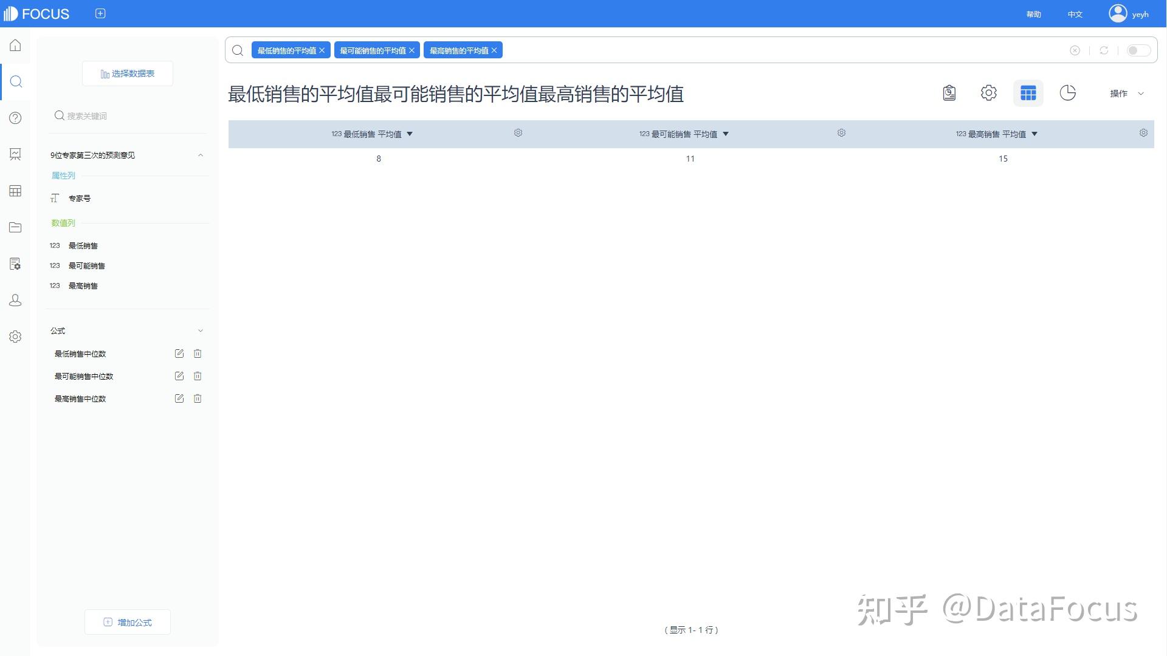Select the 最低销售 numeric column
The height and width of the screenshot is (656, 1167).
point(83,246)
